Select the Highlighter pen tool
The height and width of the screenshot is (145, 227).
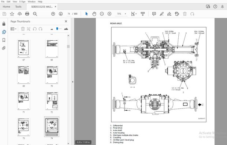pyautogui.click(x=161, y=14)
